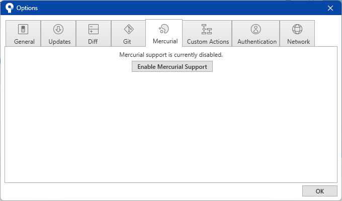Click the Sourcetree logo in the title bar

[x=9, y=8]
